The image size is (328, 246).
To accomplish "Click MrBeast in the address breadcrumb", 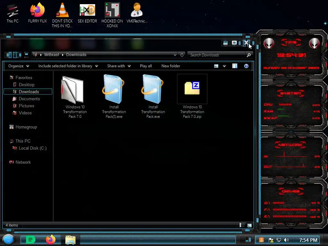I will point(52,54).
